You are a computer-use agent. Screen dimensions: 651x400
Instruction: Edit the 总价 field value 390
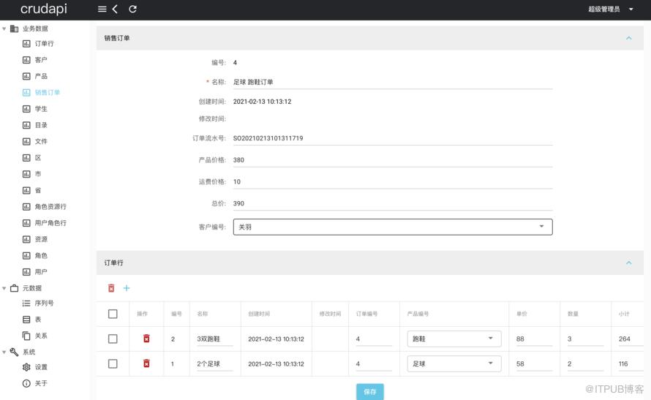pyautogui.click(x=392, y=204)
